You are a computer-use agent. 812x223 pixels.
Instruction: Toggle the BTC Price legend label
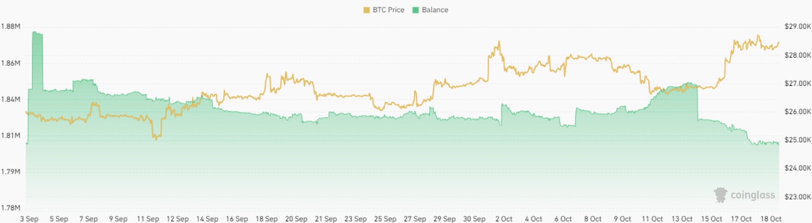[388, 10]
